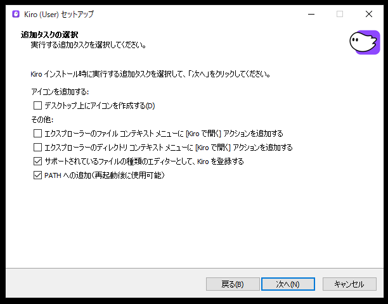Disable the PATH への追加 checkbox
388x304 pixels.
click(x=37, y=175)
